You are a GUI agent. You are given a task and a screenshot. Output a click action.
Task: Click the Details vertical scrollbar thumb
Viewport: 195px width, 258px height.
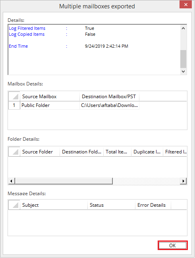(x=183, y=59)
